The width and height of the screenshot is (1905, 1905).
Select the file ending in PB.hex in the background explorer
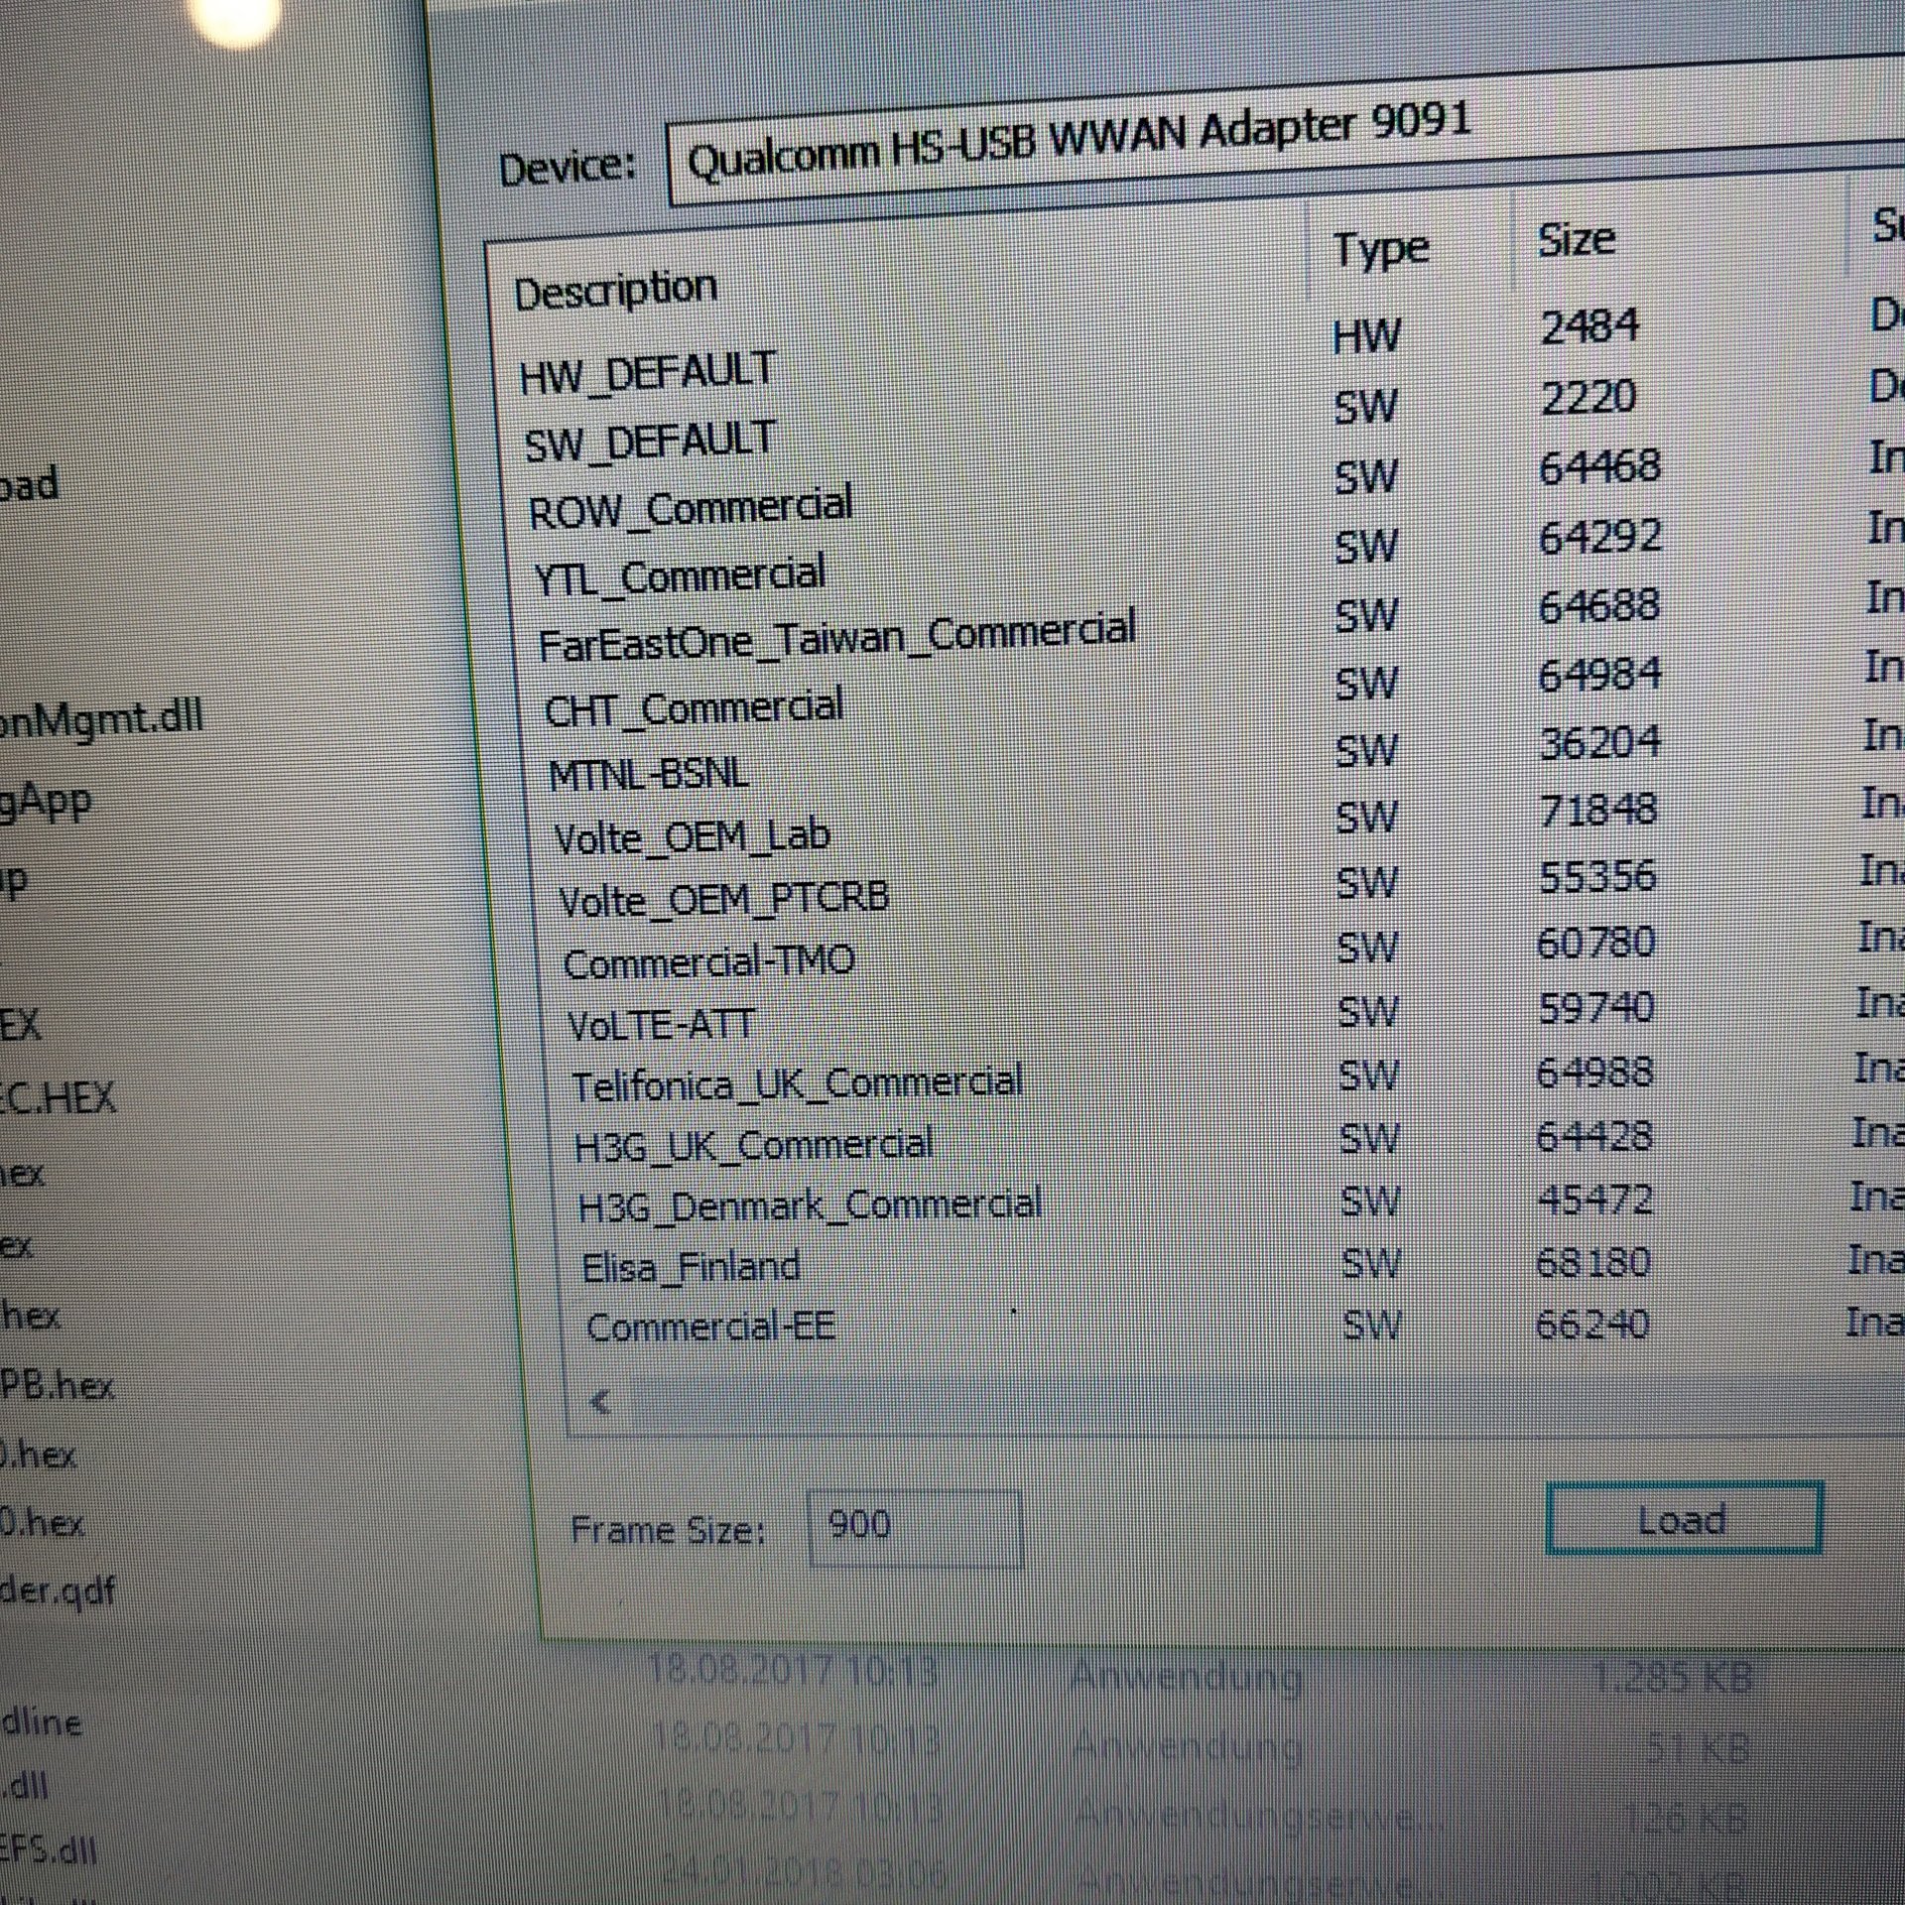pos(57,1385)
